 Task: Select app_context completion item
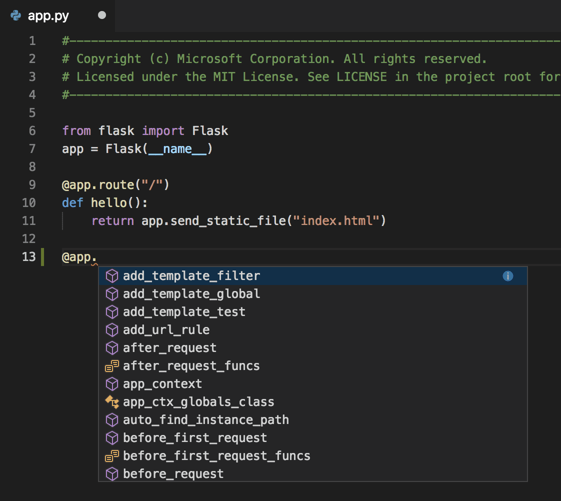coord(312,384)
